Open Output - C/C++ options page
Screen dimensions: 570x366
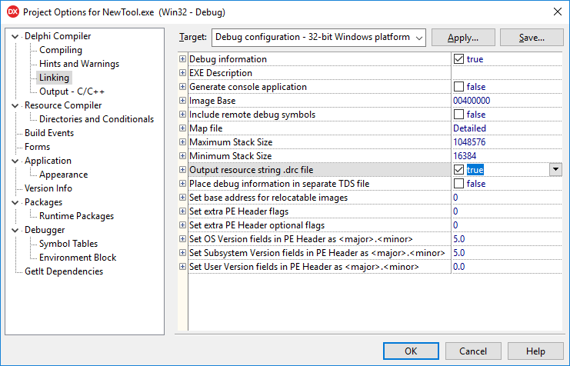coord(72,91)
